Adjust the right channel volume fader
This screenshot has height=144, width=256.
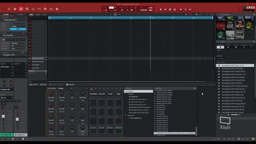(x=17, y=119)
